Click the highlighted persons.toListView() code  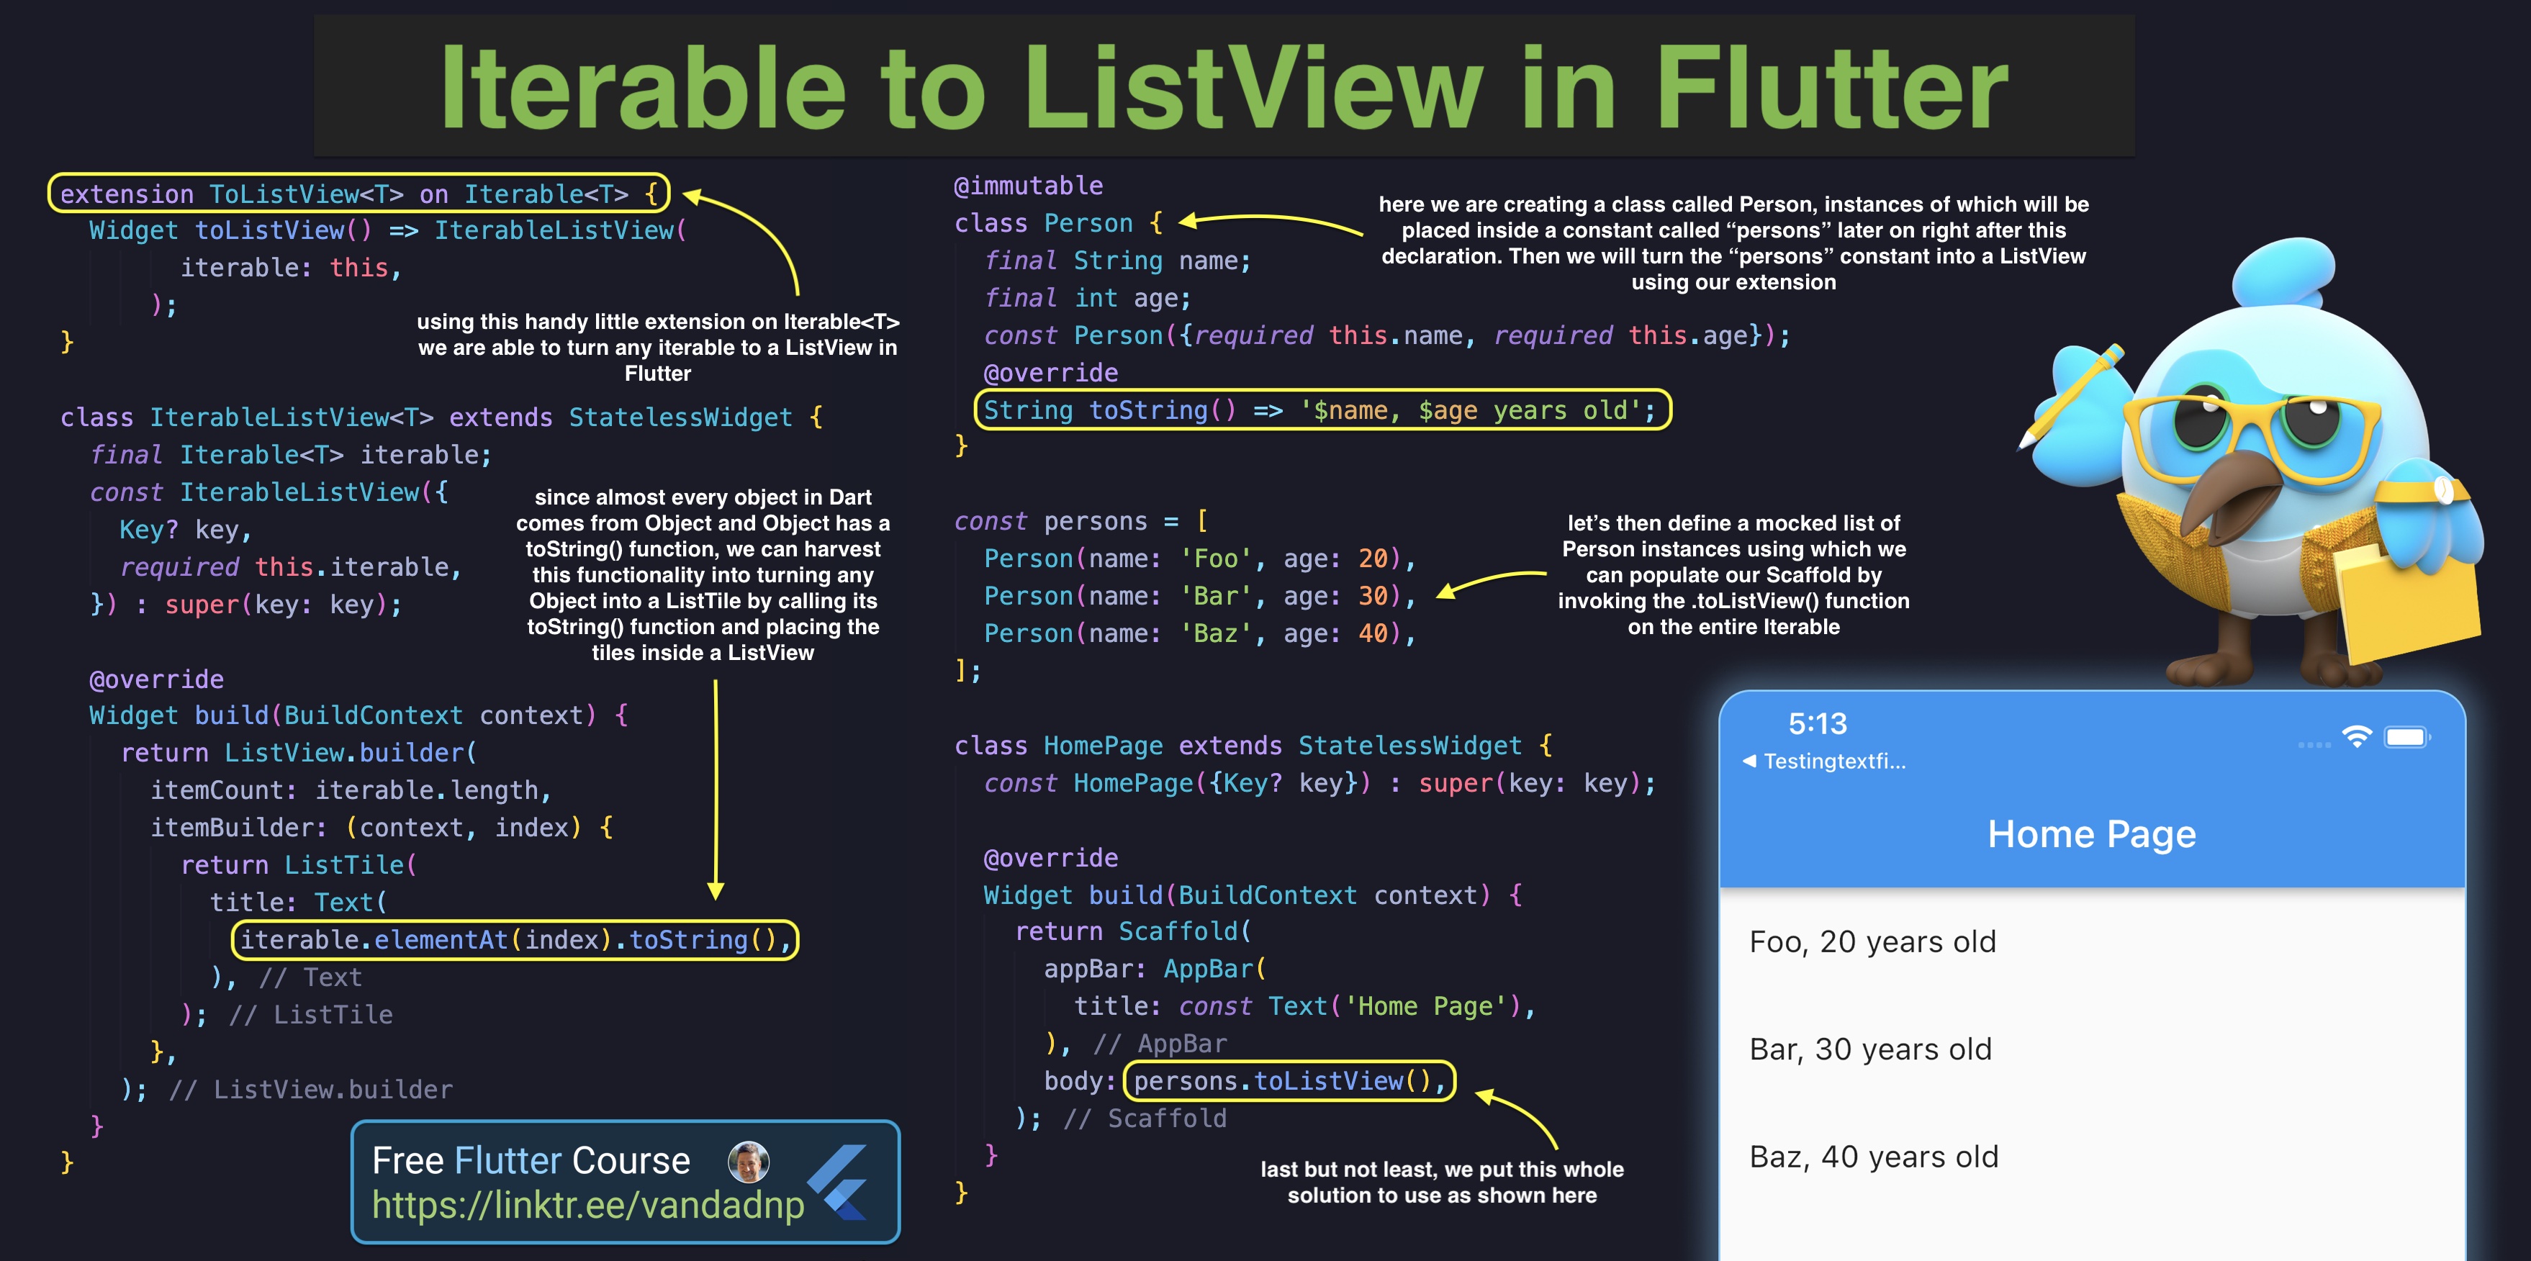pyautogui.click(x=1288, y=1081)
